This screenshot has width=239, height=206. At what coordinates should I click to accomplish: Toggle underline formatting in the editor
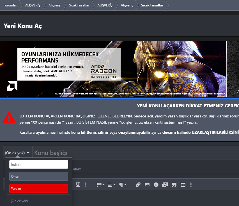pos(78,185)
